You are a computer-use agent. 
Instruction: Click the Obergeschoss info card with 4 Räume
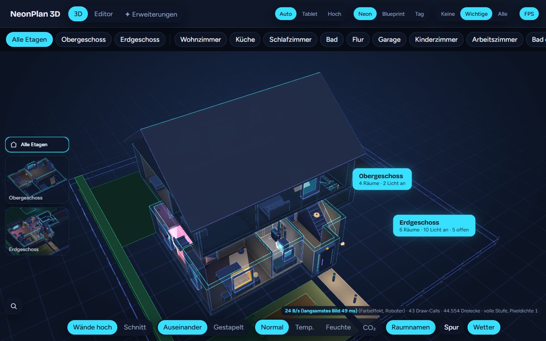click(382, 179)
